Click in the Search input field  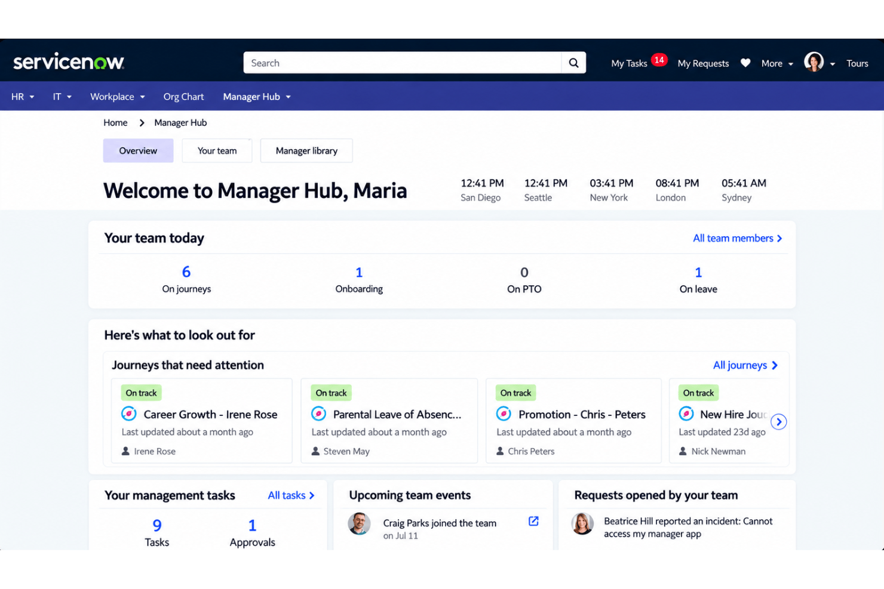pyautogui.click(x=403, y=63)
